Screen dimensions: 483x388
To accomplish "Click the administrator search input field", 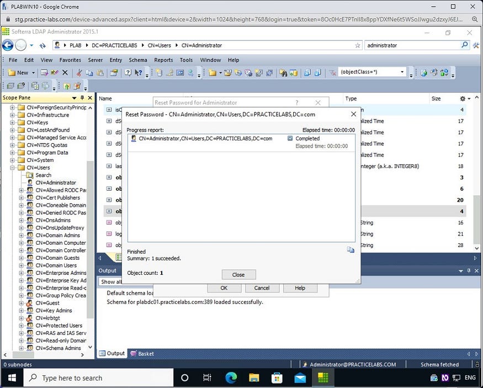I will point(412,45).
